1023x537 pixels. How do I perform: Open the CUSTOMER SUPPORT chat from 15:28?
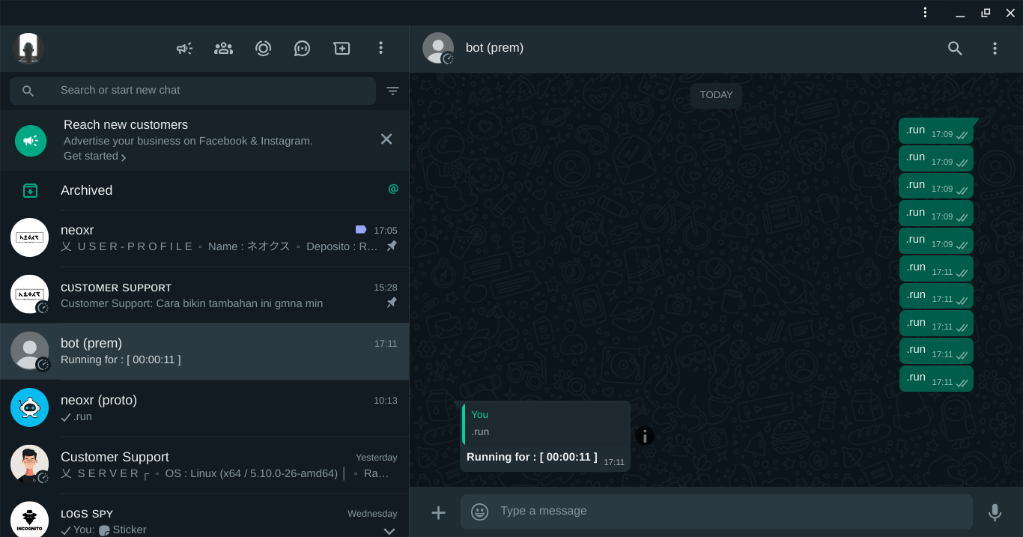pyautogui.click(x=204, y=295)
